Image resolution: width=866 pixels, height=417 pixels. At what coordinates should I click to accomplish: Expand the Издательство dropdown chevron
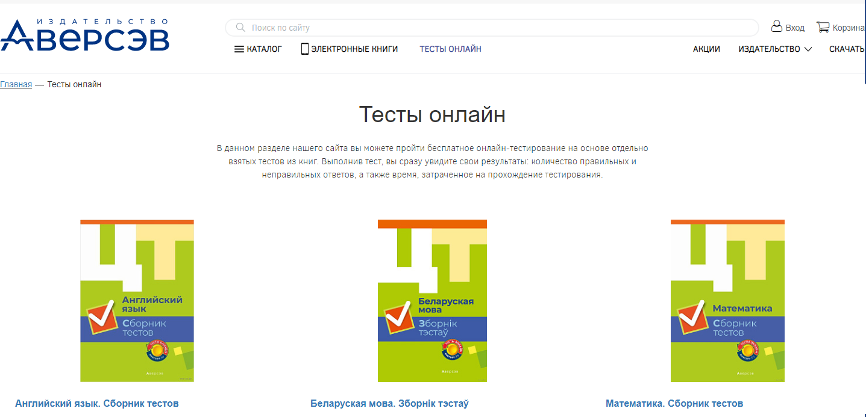tap(808, 49)
